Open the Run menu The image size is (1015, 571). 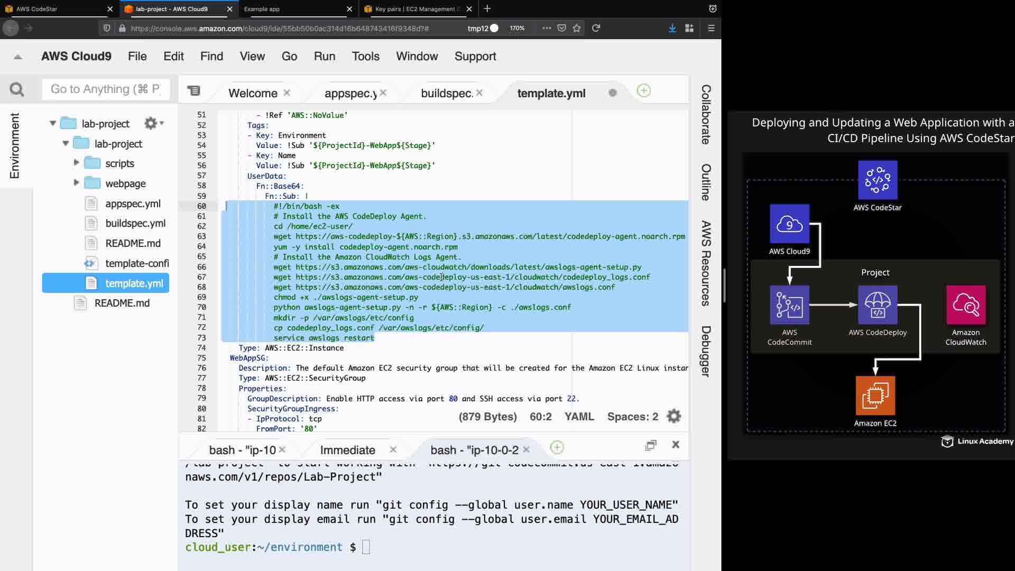coord(324,56)
